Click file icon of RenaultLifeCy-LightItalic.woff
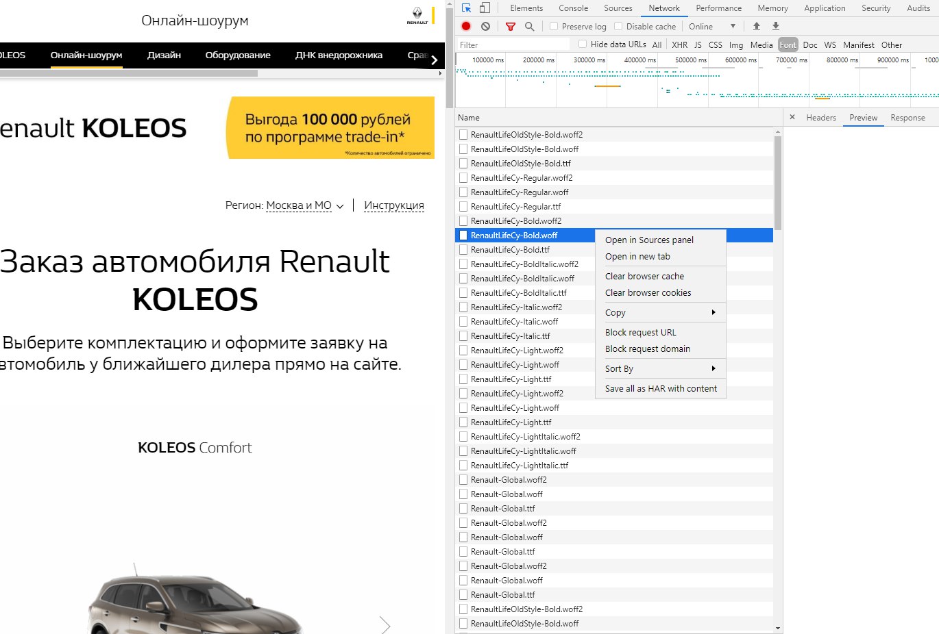The image size is (939, 634). (463, 451)
